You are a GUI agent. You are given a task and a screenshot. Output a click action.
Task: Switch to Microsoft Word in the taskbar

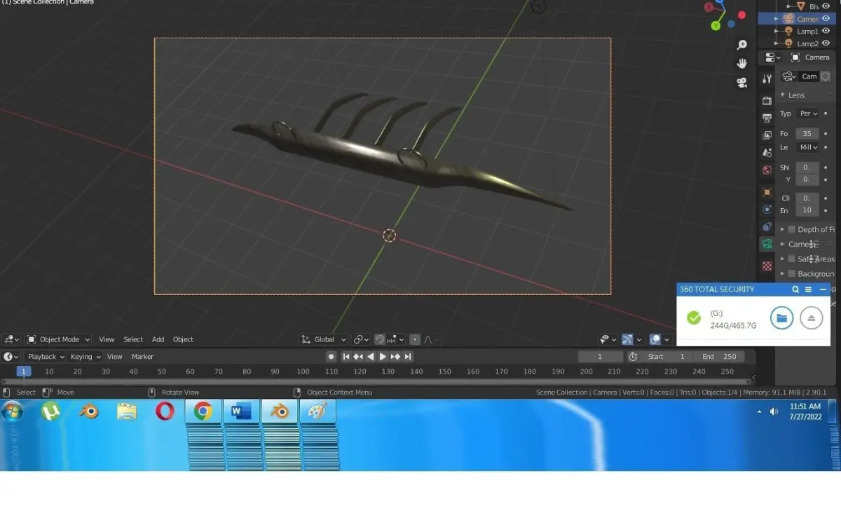coord(241,412)
